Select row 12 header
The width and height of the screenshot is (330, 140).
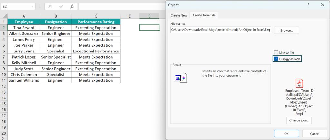point(4,86)
